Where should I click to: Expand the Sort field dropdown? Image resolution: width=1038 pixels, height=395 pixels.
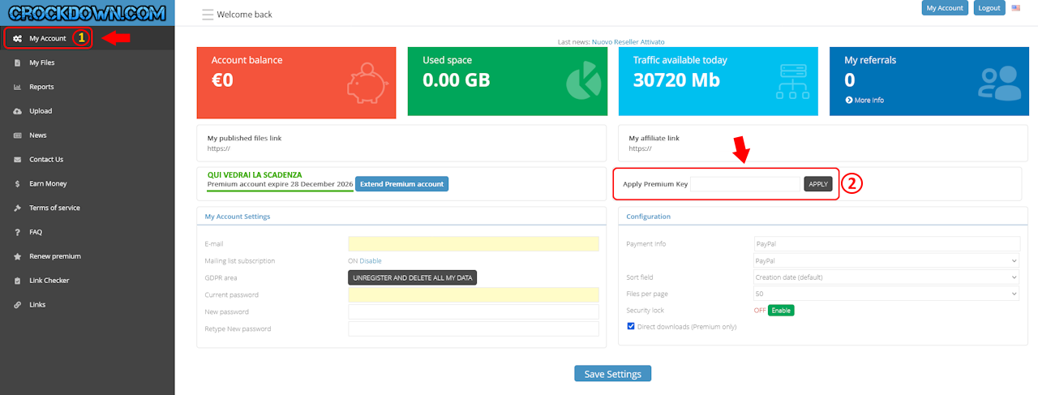click(886, 277)
